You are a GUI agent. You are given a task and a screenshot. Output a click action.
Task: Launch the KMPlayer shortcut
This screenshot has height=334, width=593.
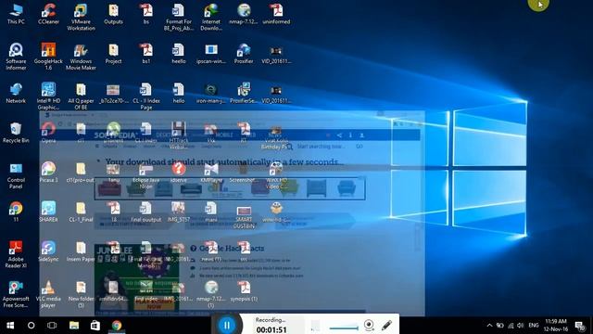tap(211, 173)
